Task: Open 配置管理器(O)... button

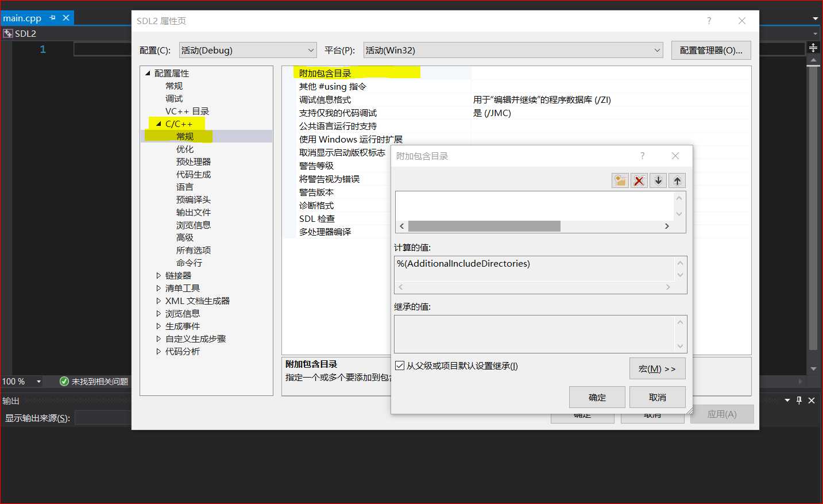Action: 711,50
